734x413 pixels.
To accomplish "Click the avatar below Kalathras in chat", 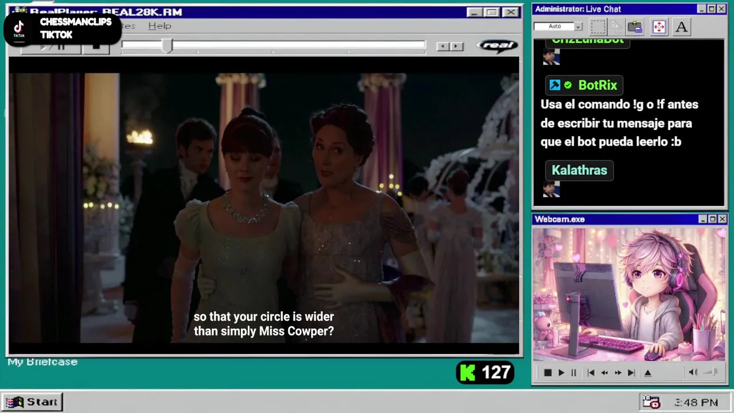I will click(551, 189).
